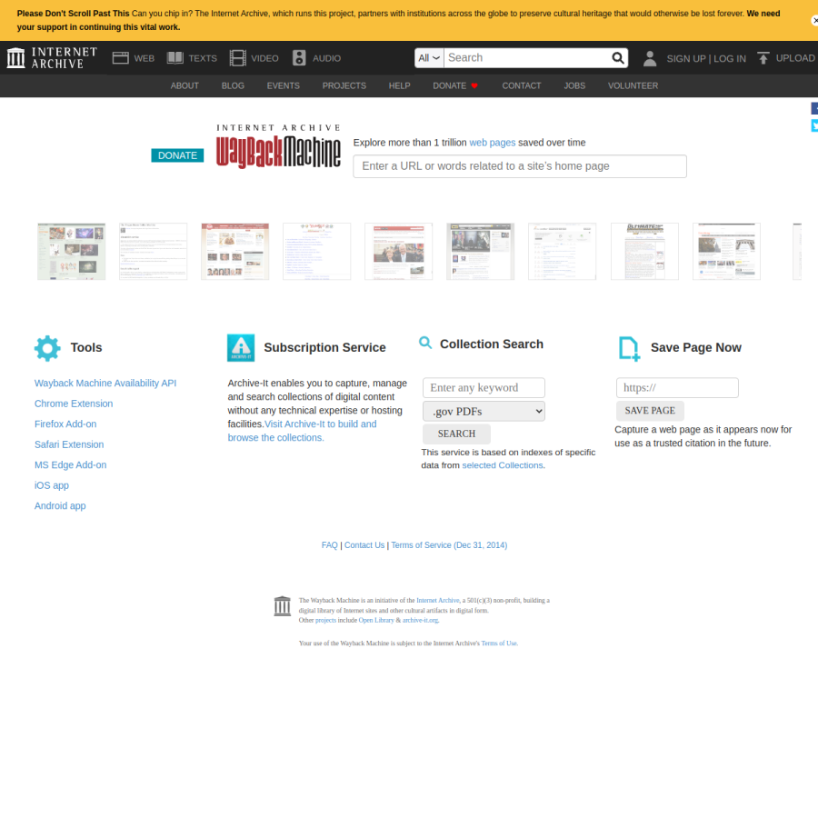Viewport: 818px width, 818px height.
Task: Open the iOS app link
Action: 52,485
